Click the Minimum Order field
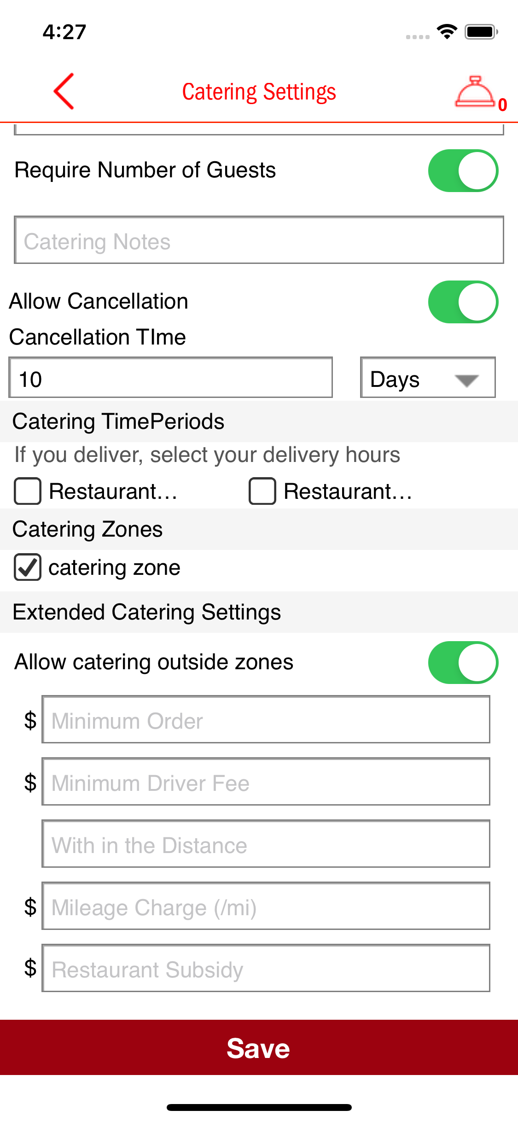518x1122 pixels. [266, 719]
